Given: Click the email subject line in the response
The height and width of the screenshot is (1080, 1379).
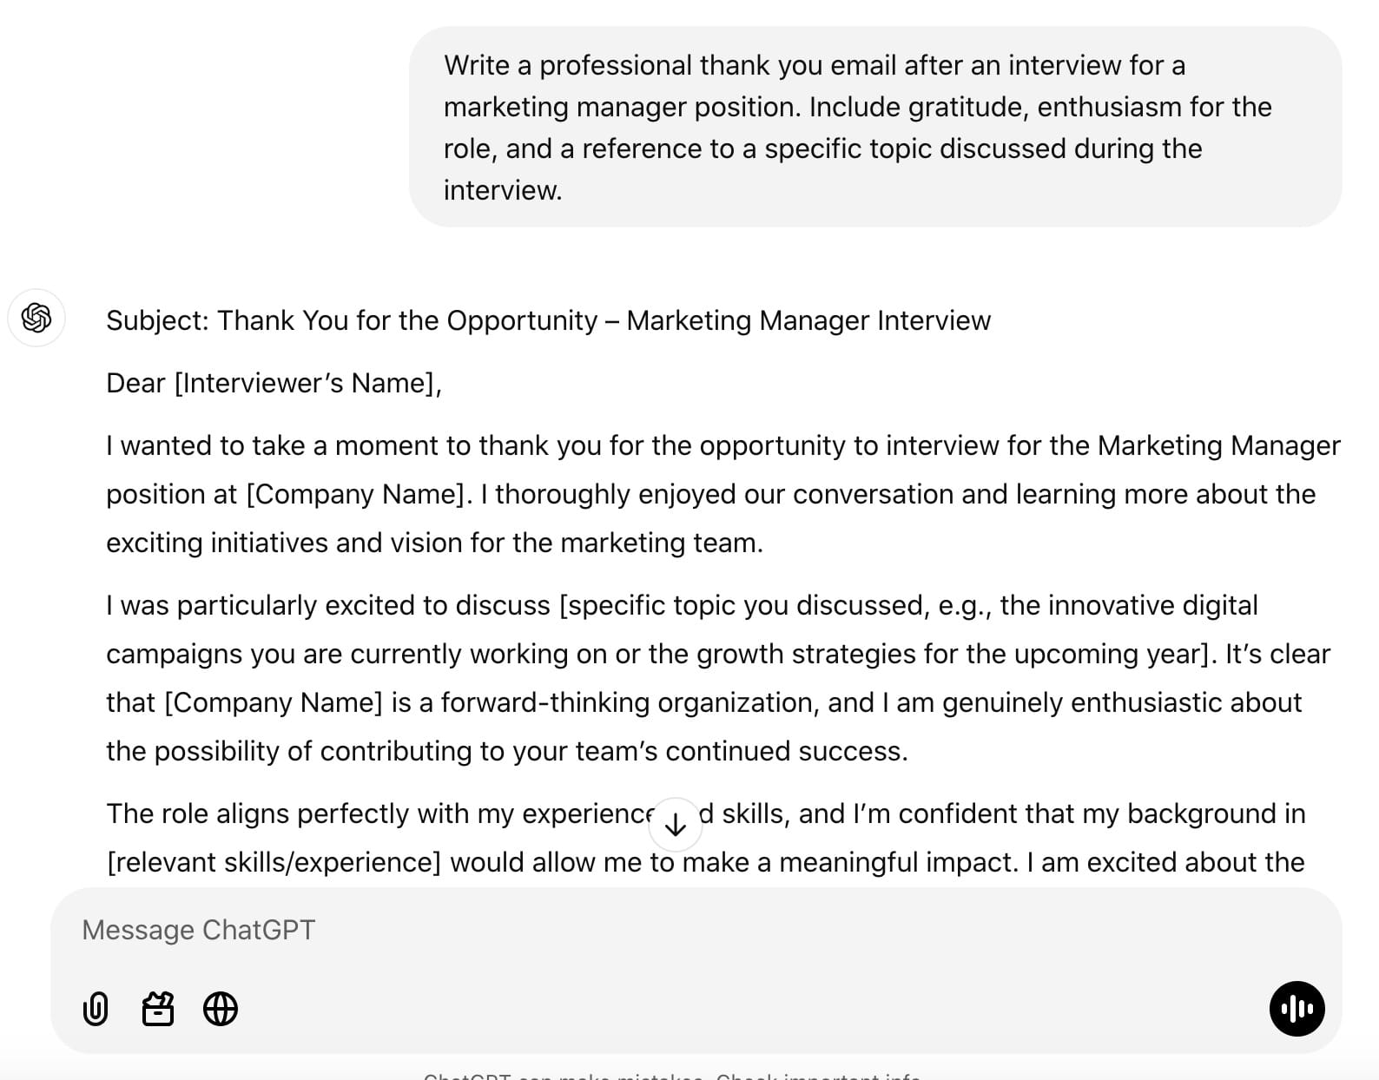Looking at the screenshot, I should pyautogui.click(x=547, y=320).
